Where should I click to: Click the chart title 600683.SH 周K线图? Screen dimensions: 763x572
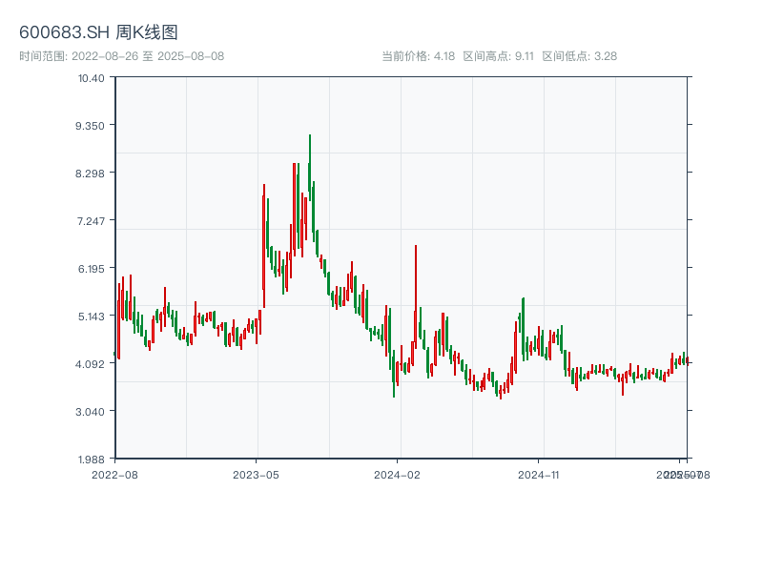98,32
